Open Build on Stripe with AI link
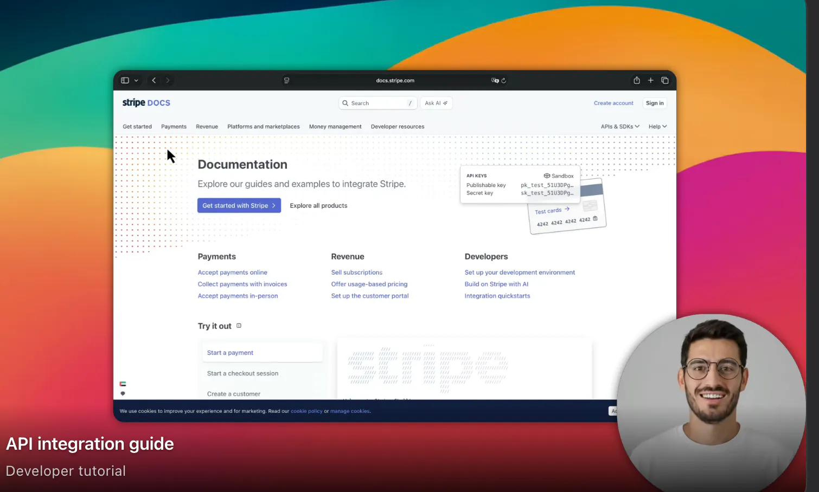The width and height of the screenshot is (819, 492). coord(496,284)
